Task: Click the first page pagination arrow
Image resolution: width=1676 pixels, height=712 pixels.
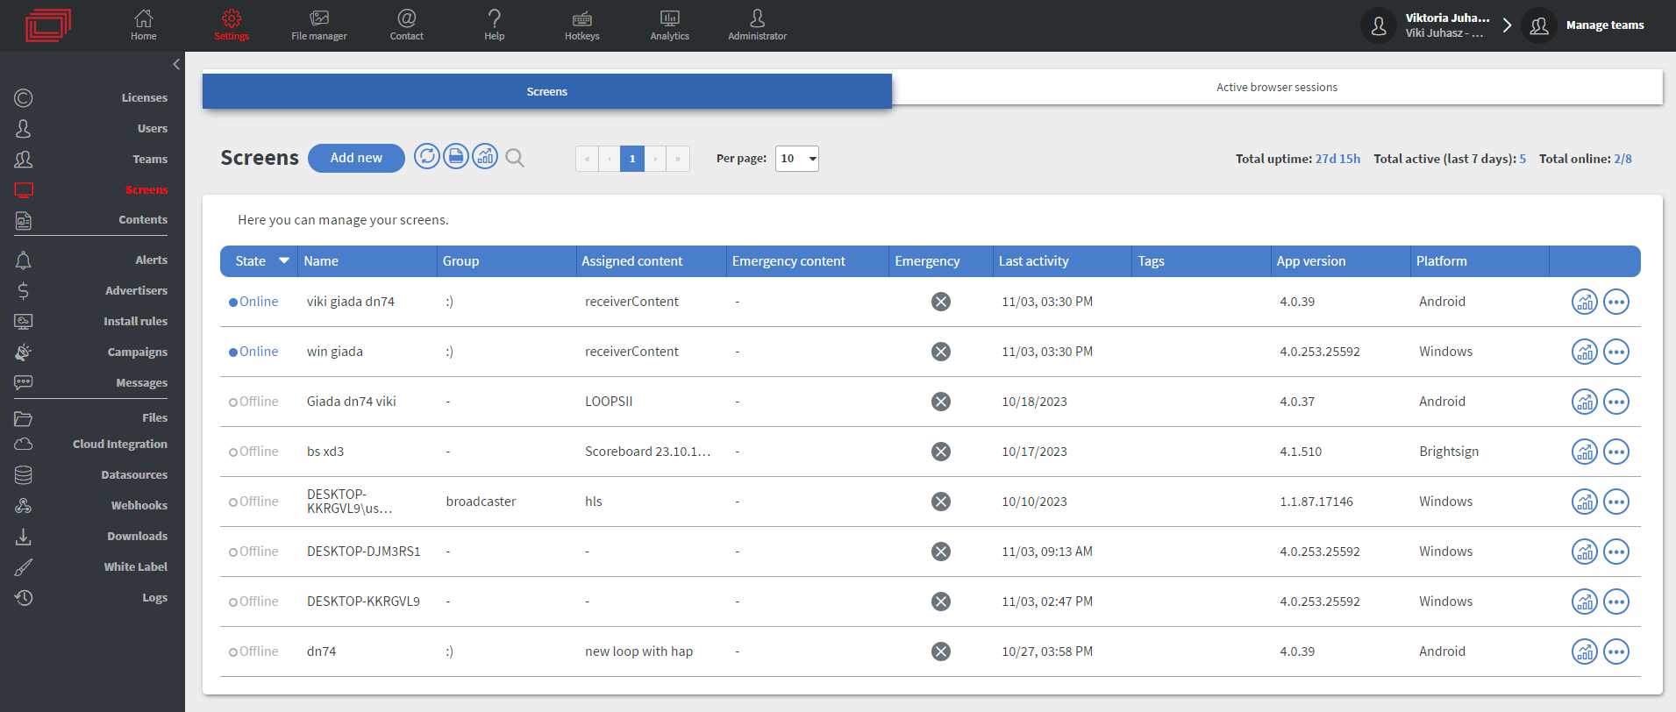Action: point(587,159)
